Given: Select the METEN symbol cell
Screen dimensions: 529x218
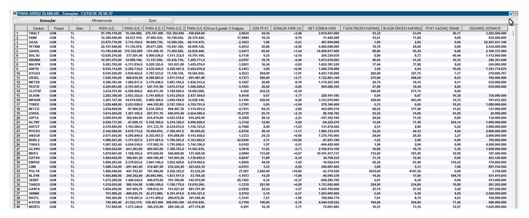Looking at the screenshot, I should point(38,82).
